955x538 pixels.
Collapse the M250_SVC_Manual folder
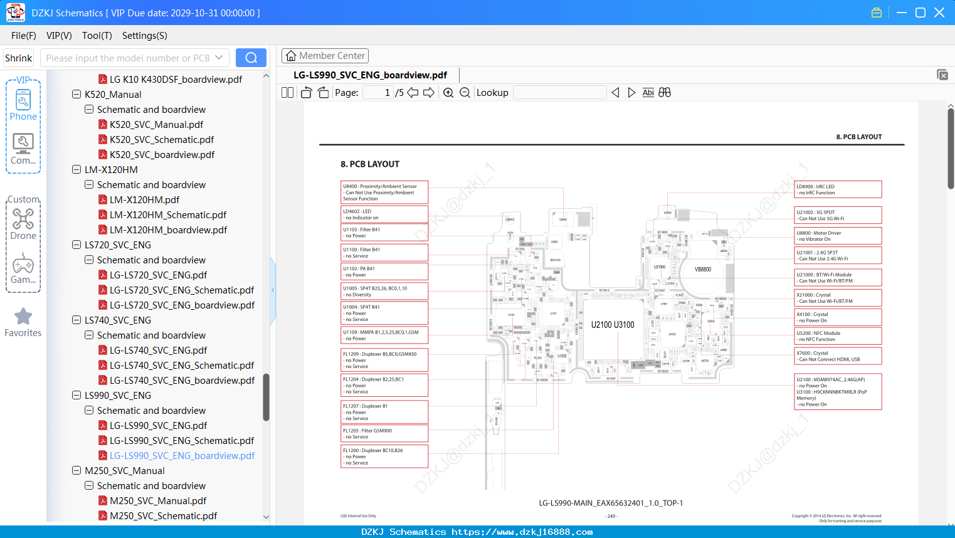click(77, 470)
